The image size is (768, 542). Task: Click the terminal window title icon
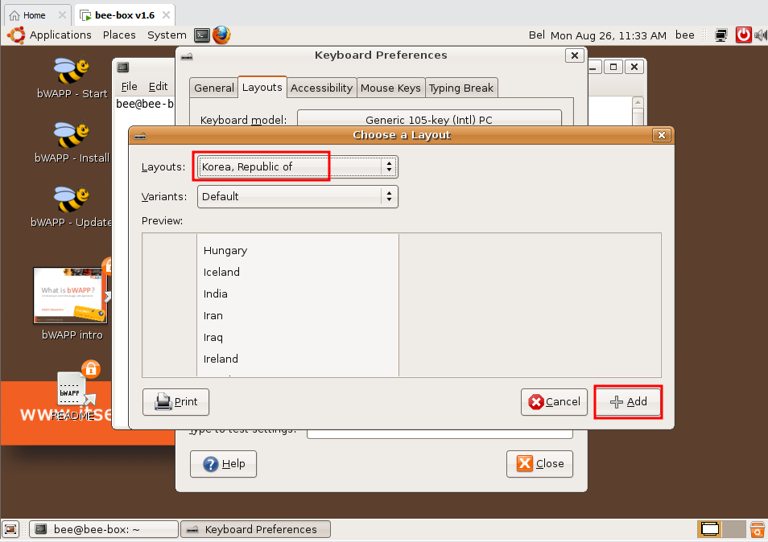(x=123, y=67)
